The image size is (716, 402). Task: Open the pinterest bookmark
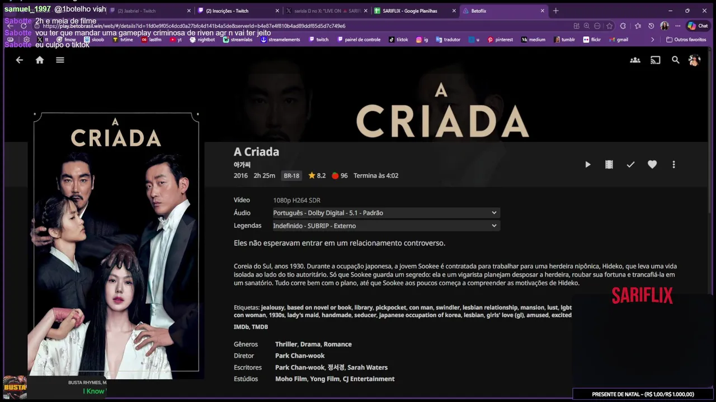tap(500, 40)
